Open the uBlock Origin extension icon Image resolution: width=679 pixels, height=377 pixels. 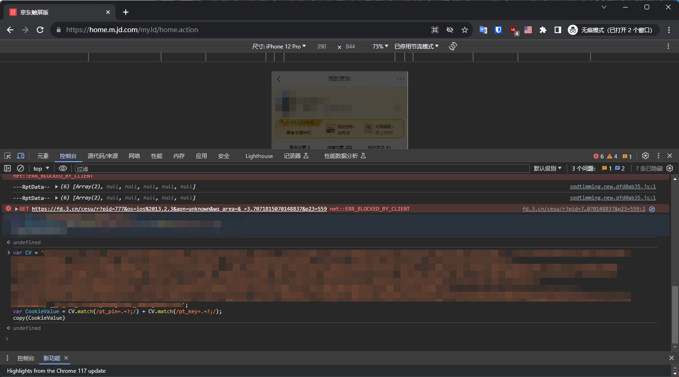[513, 30]
